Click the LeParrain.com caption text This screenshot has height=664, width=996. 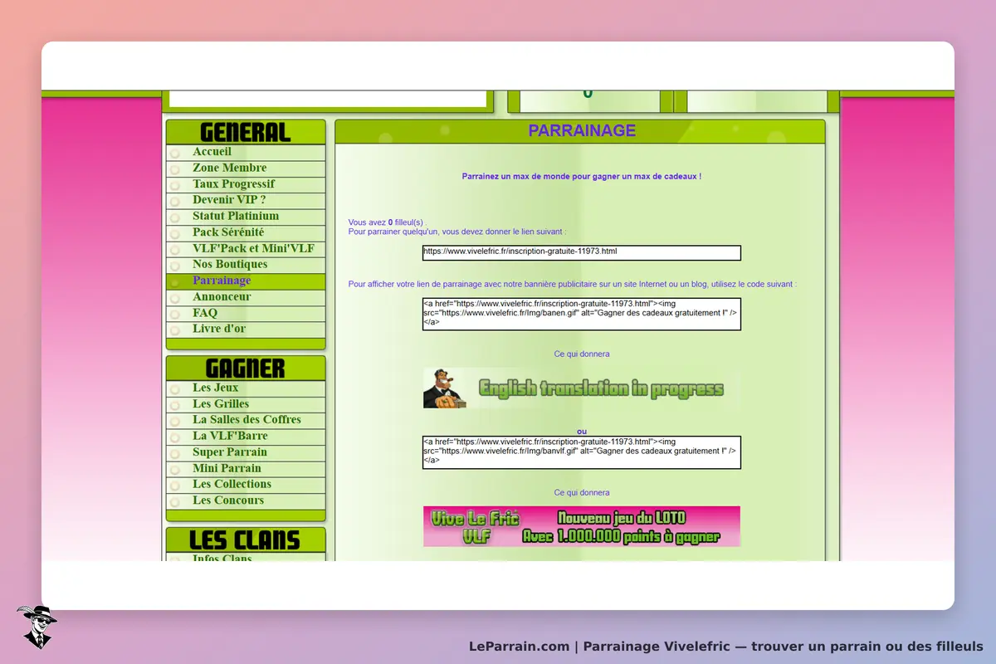(726, 647)
